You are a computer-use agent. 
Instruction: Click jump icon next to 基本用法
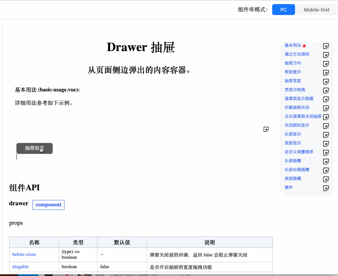[326, 46]
